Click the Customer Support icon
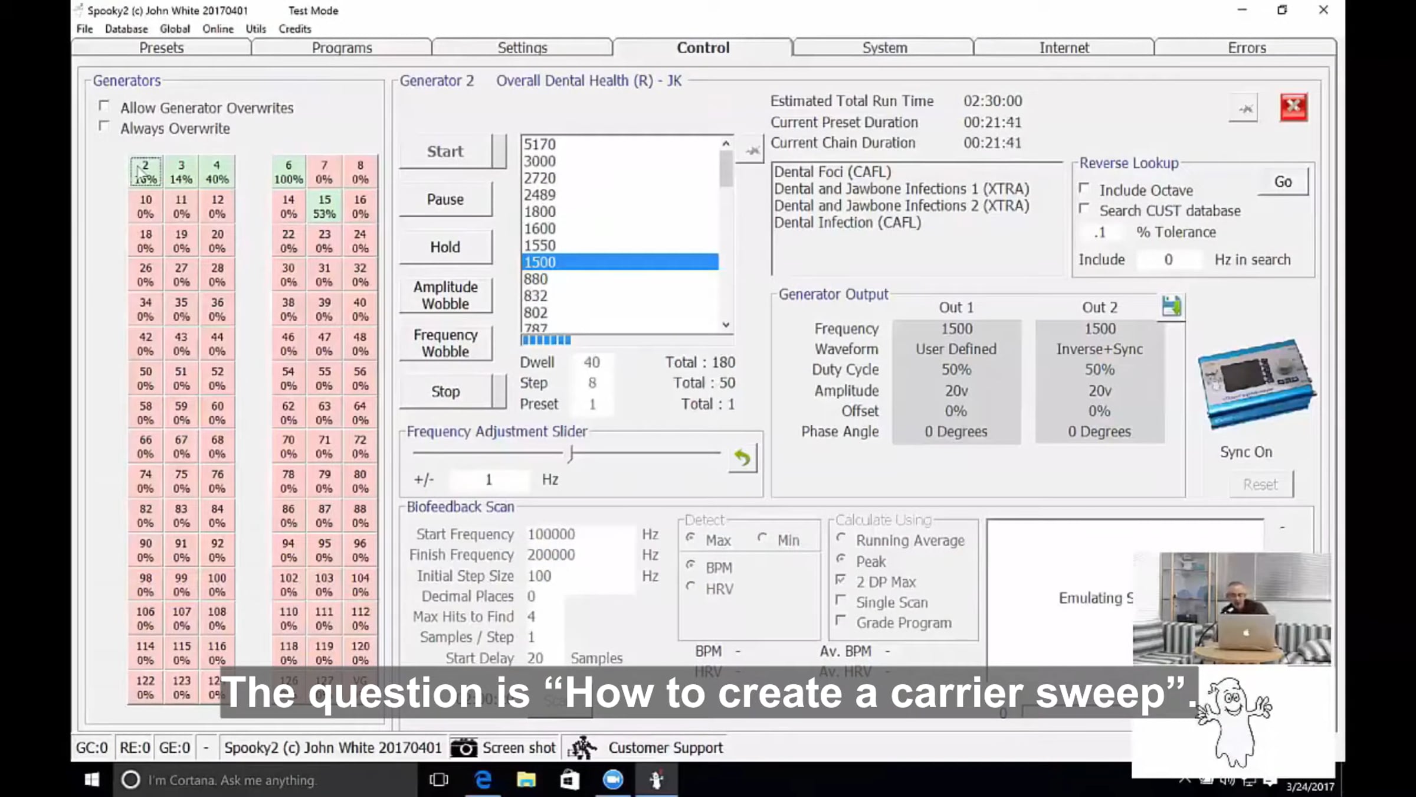 coord(583,748)
